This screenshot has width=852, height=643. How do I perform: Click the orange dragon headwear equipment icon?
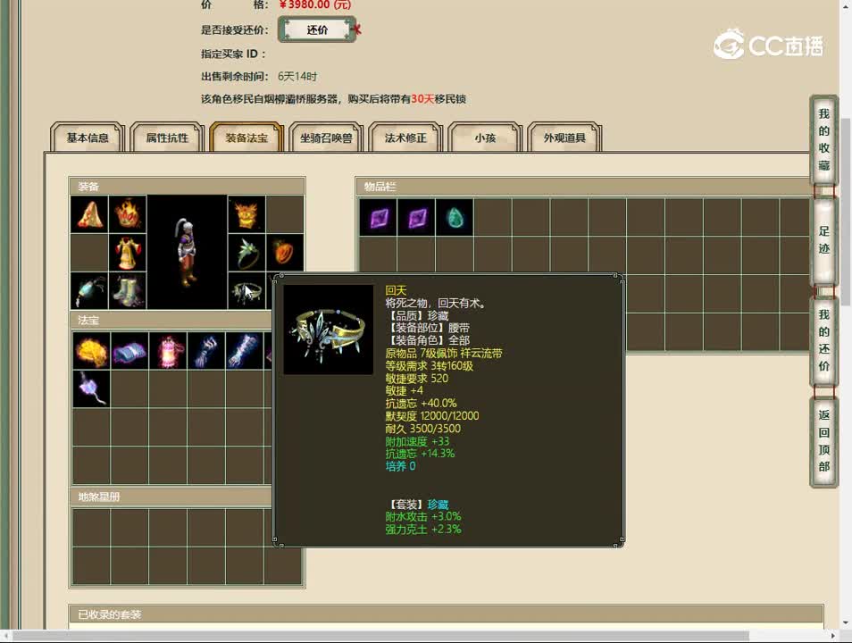point(247,214)
